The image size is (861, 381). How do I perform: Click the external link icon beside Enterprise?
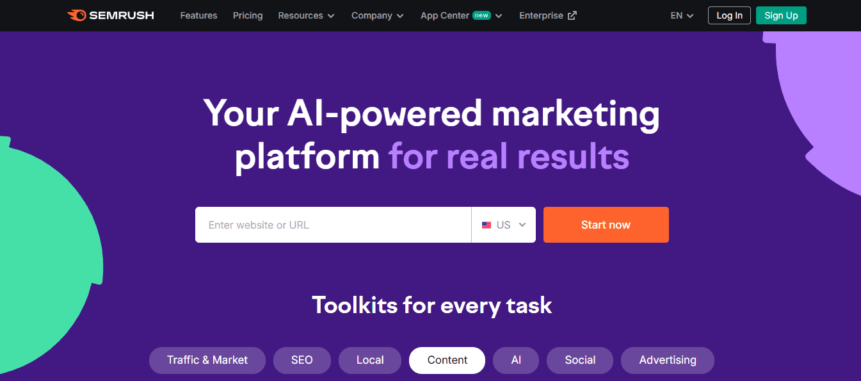click(x=572, y=15)
